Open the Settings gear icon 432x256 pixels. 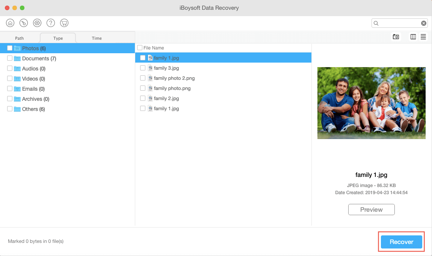click(37, 23)
